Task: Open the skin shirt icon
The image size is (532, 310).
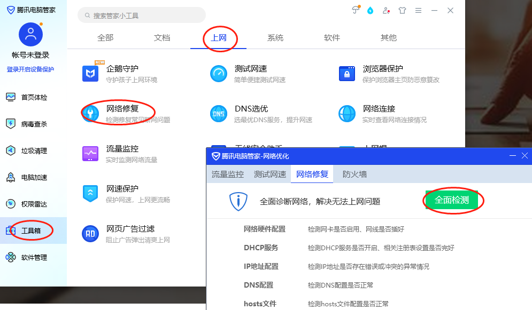Action: pos(402,11)
